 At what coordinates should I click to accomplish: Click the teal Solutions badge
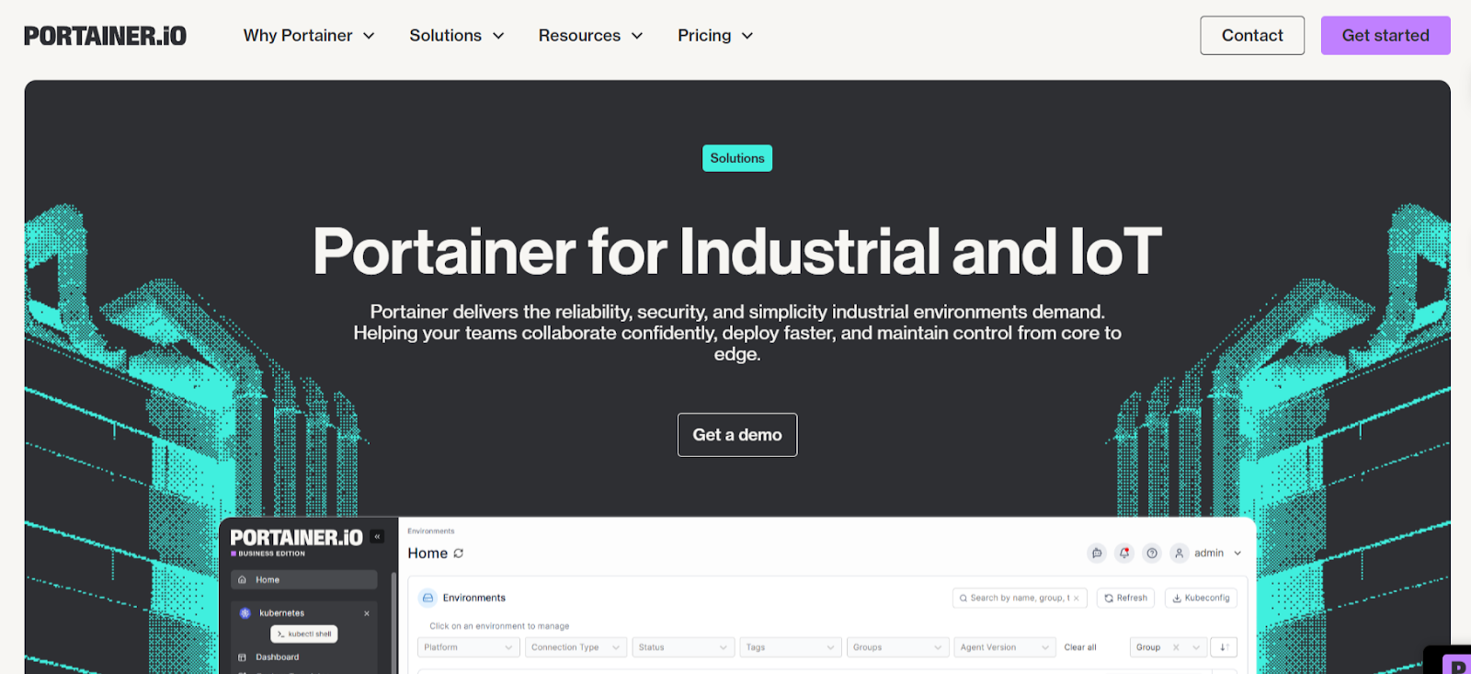pyautogui.click(x=737, y=158)
